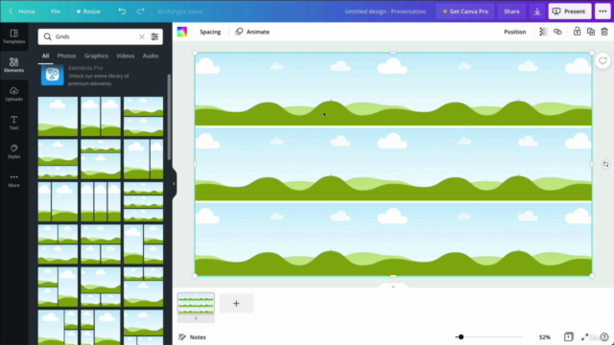614x345 pixels.
Task: Select the Text tool in sidebar
Action: click(x=14, y=123)
